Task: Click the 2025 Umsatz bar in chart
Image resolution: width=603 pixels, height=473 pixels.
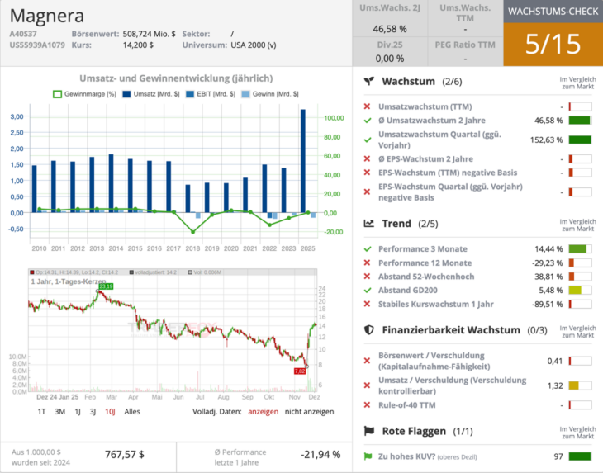Action: pyautogui.click(x=303, y=161)
